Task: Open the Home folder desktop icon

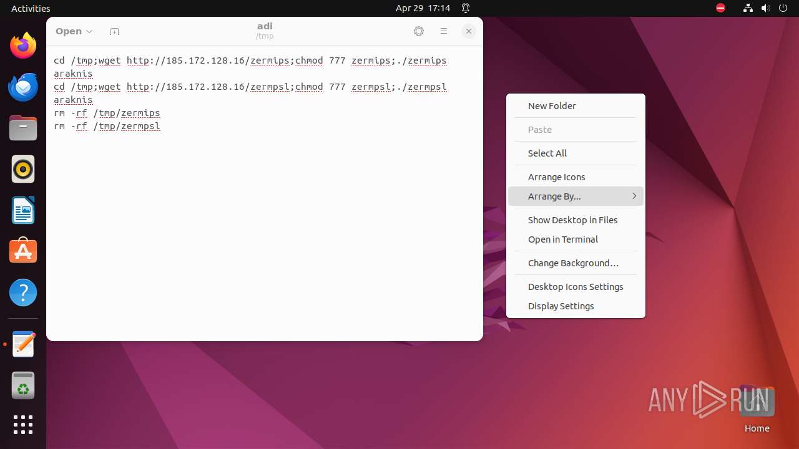Action: 757,409
